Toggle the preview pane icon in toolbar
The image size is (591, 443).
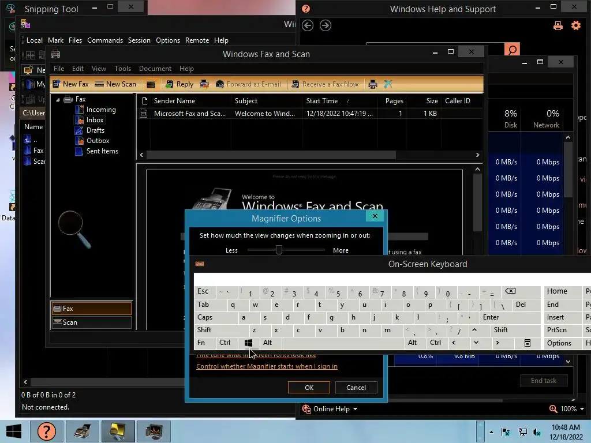click(x=151, y=84)
